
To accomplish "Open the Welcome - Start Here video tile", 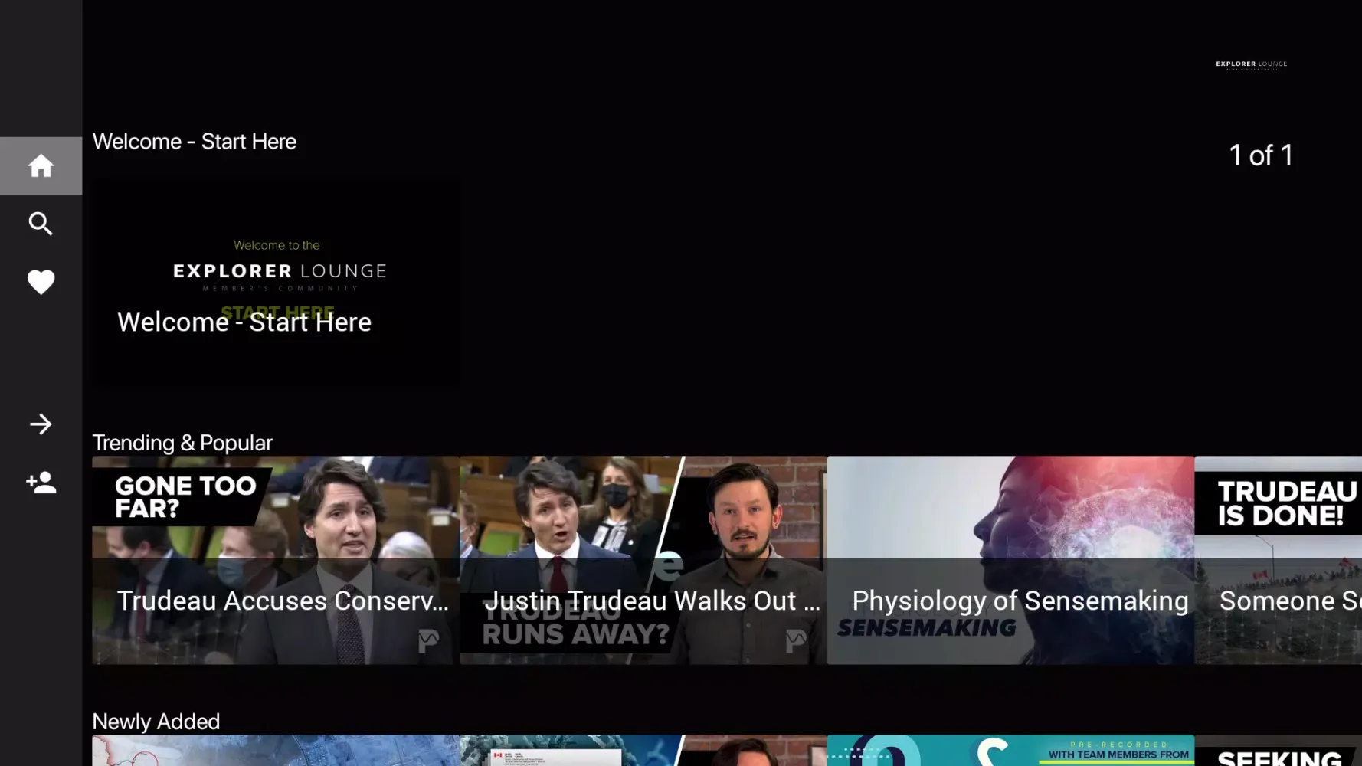I will click(276, 282).
